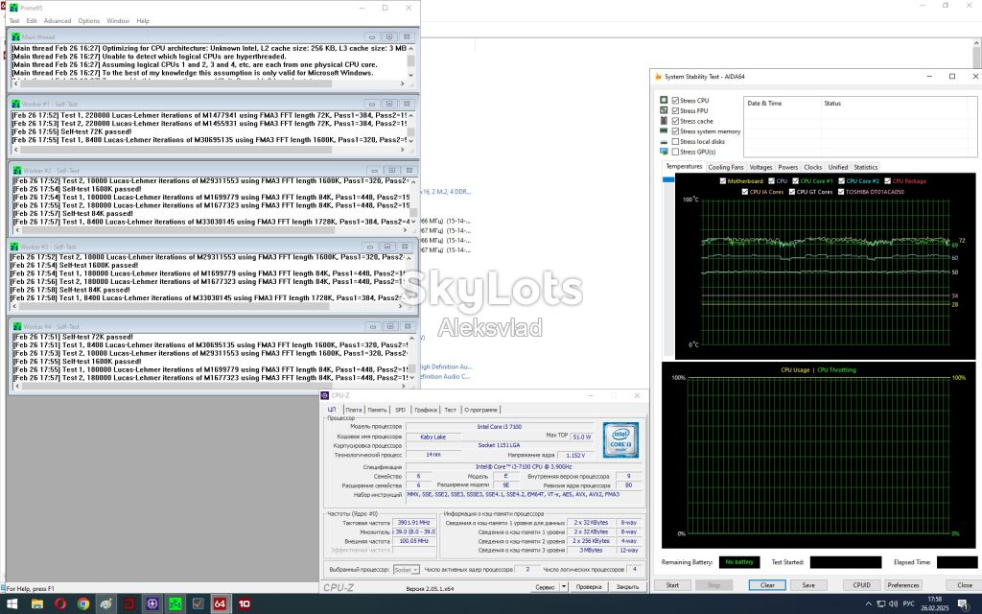Switch to the Cooling Fans tab
982x614 pixels.
[726, 167]
